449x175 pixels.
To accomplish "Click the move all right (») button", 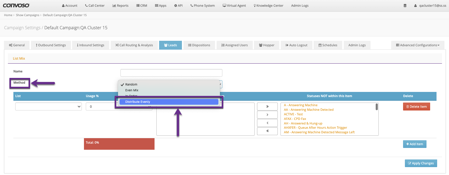I will coord(267,107).
